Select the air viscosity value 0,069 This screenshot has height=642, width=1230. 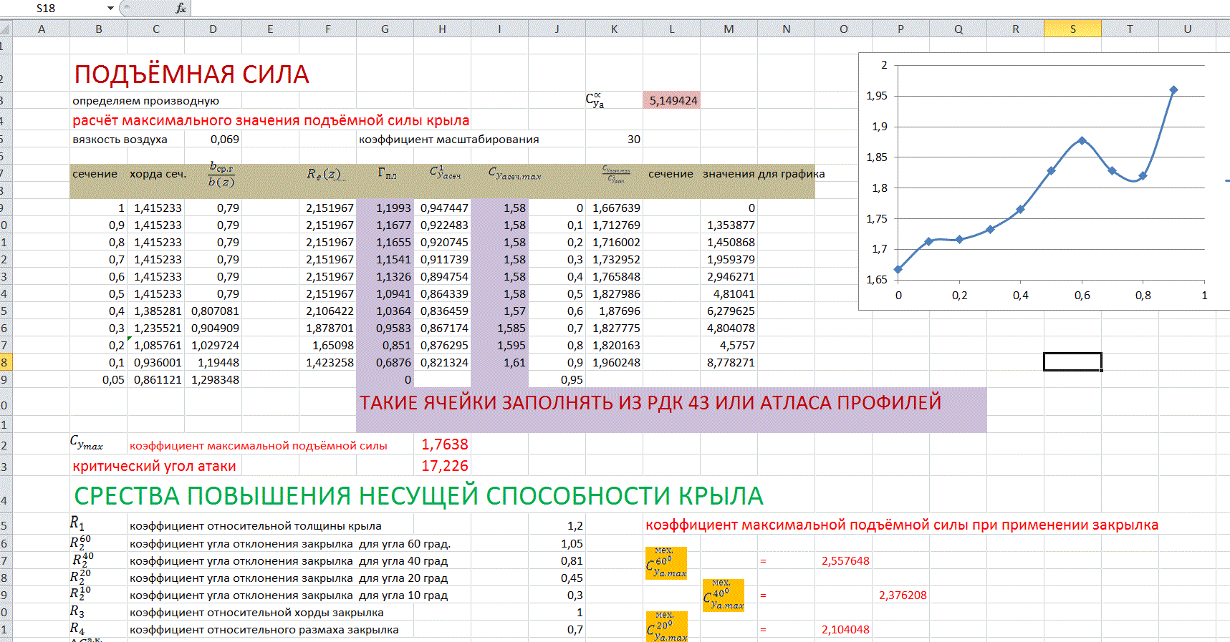pos(224,140)
